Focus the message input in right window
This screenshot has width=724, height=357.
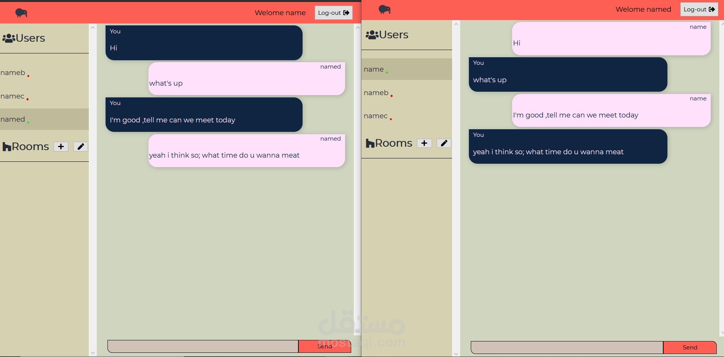click(567, 348)
